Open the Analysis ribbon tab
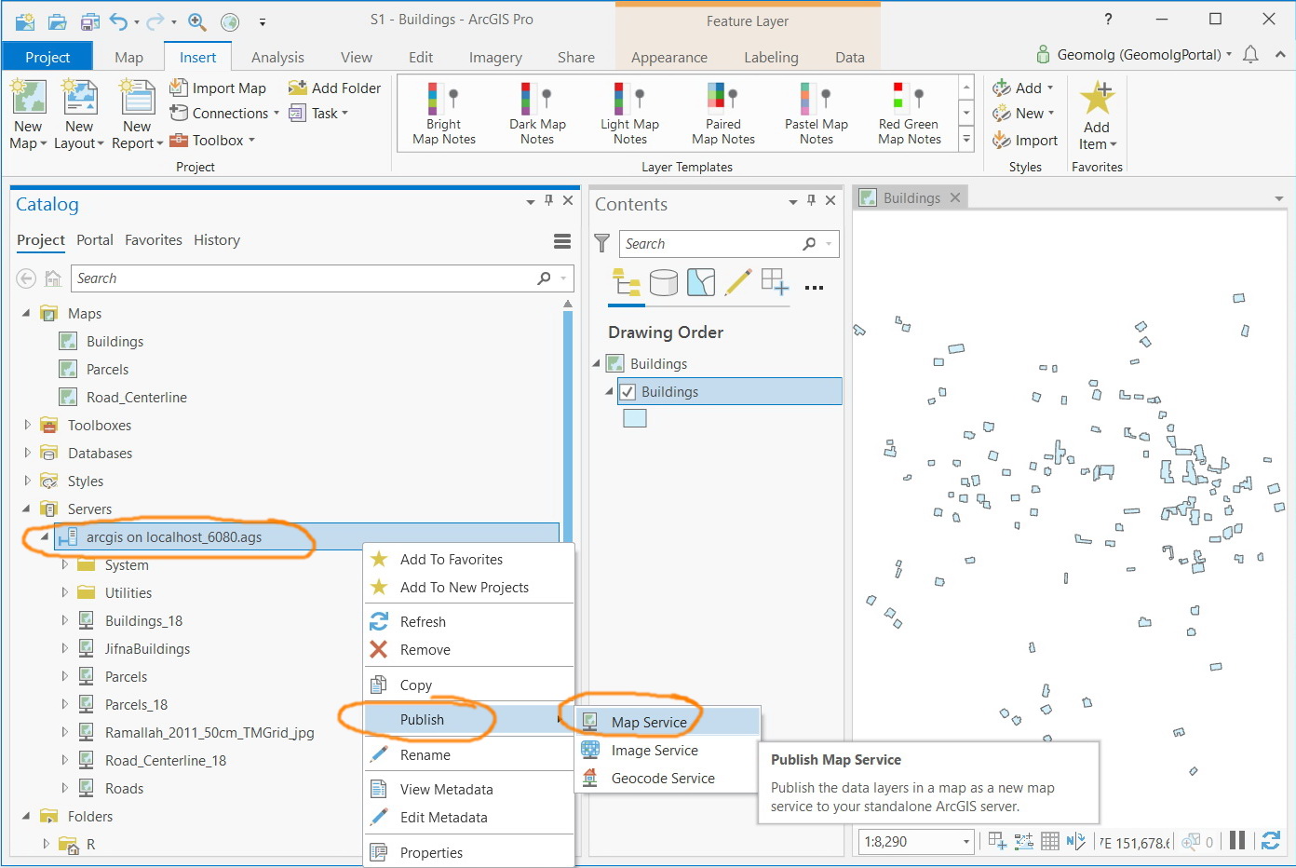1296x868 pixels. coord(277,57)
